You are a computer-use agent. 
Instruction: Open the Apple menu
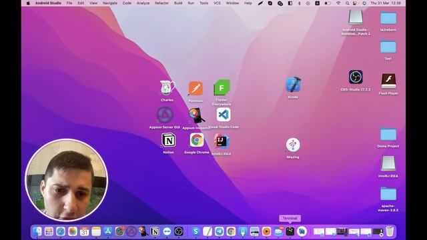pyautogui.click(x=28, y=3)
